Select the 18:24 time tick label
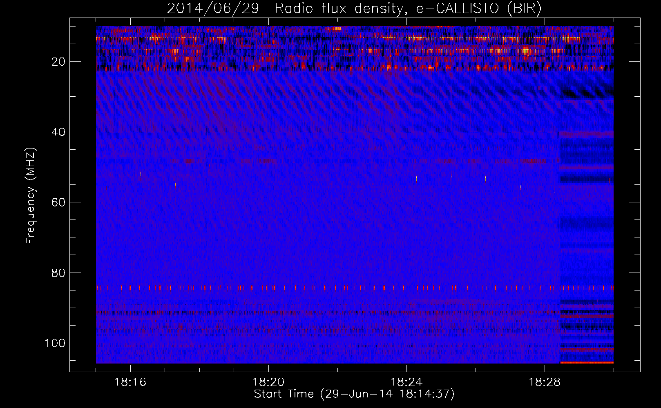 [406, 382]
